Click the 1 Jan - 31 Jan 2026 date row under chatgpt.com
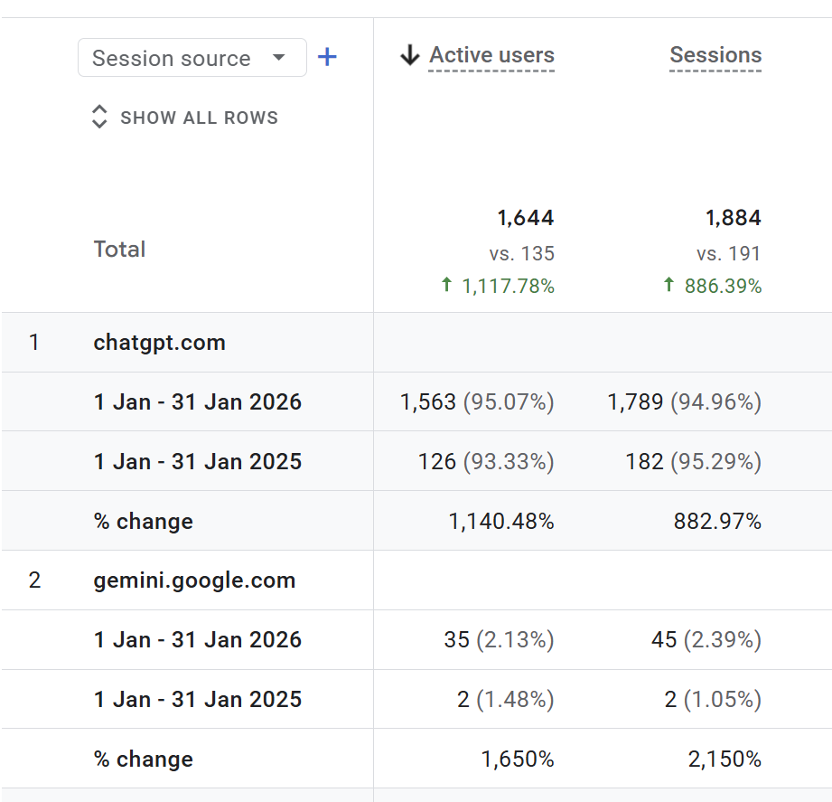The image size is (832, 802). (198, 401)
